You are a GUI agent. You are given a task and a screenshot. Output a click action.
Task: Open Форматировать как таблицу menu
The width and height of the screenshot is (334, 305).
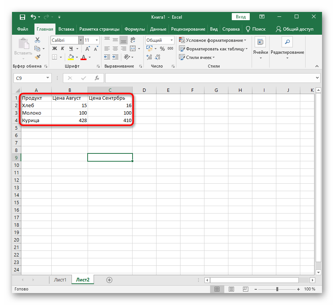(x=213, y=49)
